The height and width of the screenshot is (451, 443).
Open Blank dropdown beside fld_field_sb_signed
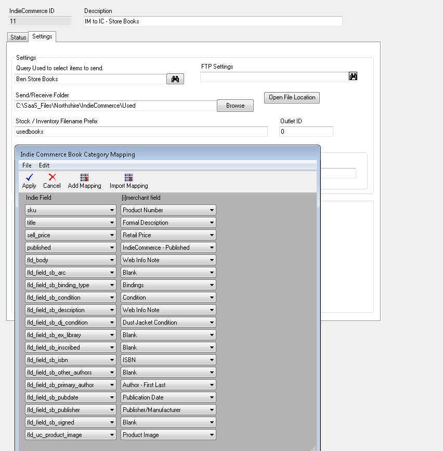pyautogui.click(x=168, y=422)
